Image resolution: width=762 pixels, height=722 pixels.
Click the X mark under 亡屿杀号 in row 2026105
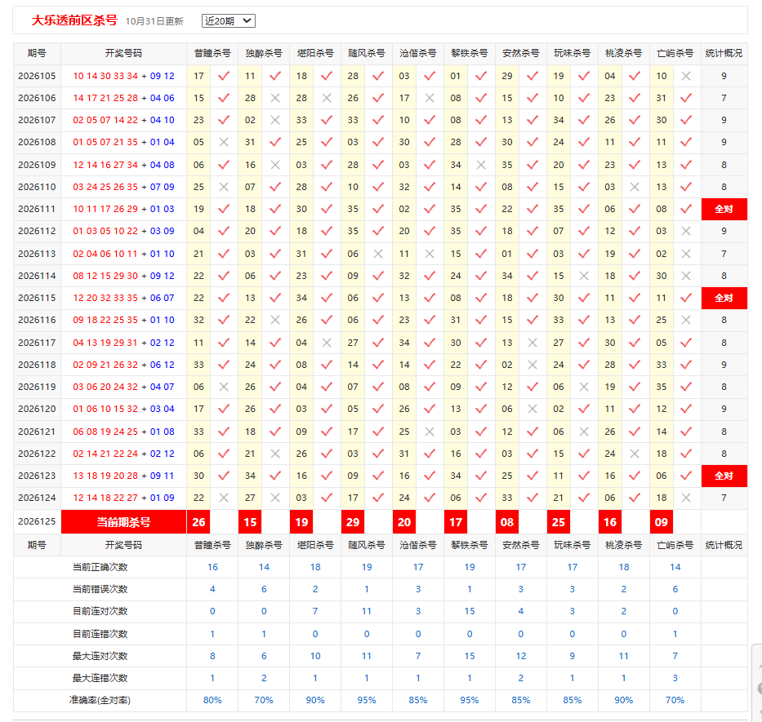tap(686, 76)
